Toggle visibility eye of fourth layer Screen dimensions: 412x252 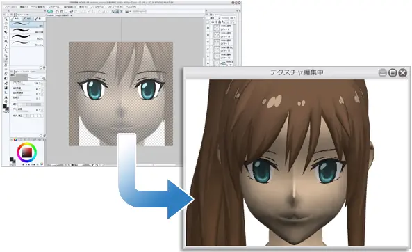click(x=208, y=49)
